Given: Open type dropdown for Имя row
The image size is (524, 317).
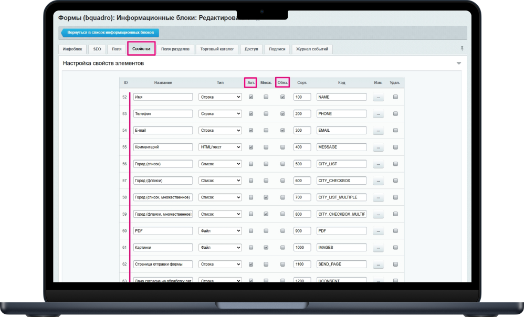Looking at the screenshot, I should pos(220,97).
